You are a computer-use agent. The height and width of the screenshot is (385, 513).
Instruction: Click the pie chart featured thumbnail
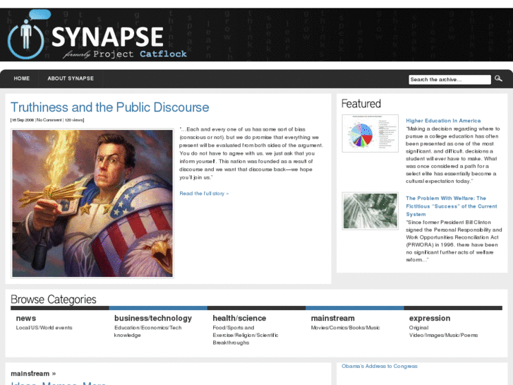pos(370,134)
